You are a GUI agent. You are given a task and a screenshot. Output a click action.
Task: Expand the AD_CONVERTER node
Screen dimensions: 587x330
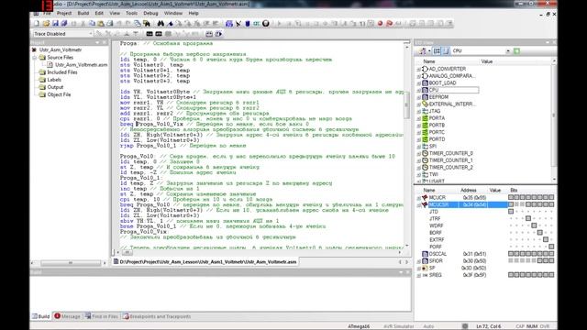[x=418, y=70]
